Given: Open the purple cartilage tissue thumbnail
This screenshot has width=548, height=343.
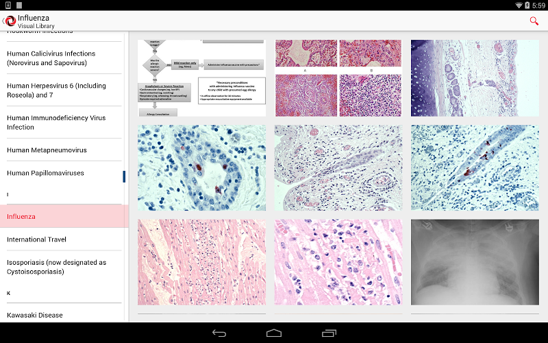Looking at the screenshot, I should tap(475, 78).
